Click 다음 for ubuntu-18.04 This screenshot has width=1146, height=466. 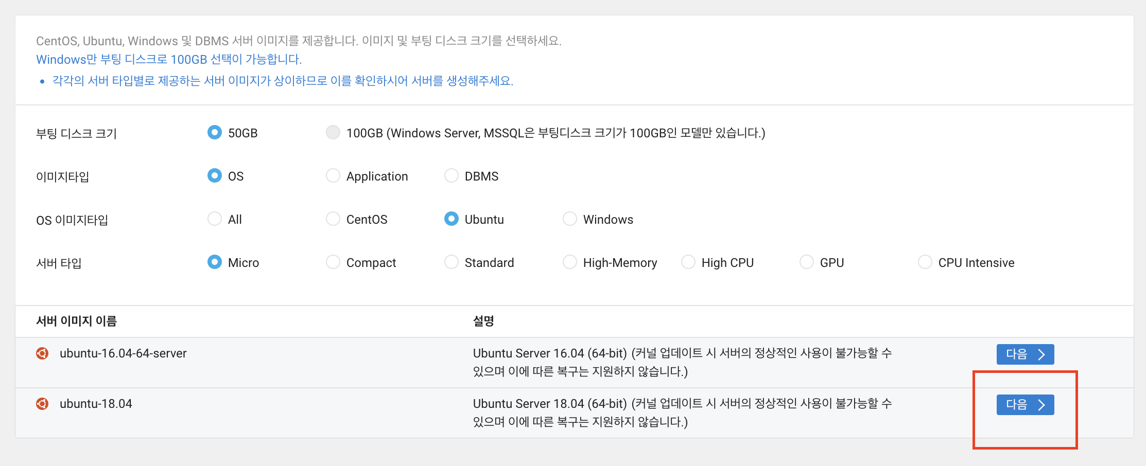coord(1025,405)
